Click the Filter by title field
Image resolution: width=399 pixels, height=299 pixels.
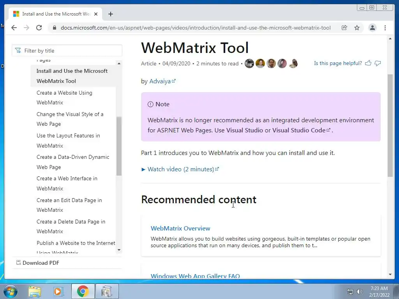point(67,51)
